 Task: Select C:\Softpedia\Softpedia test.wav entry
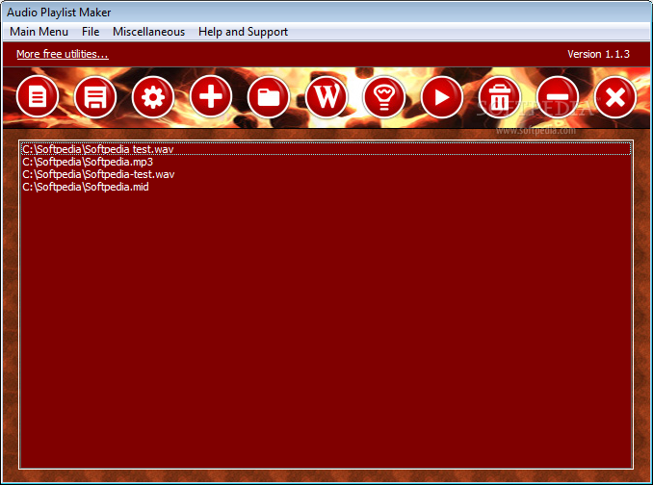tap(326, 149)
